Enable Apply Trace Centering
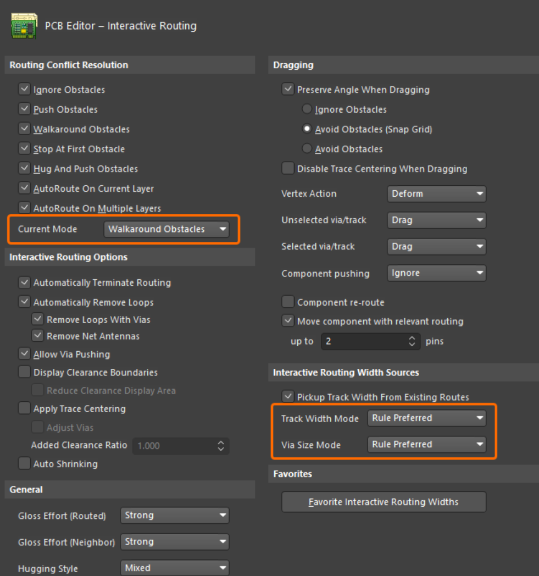The image size is (539, 576). pyautogui.click(x=24, y=409)
